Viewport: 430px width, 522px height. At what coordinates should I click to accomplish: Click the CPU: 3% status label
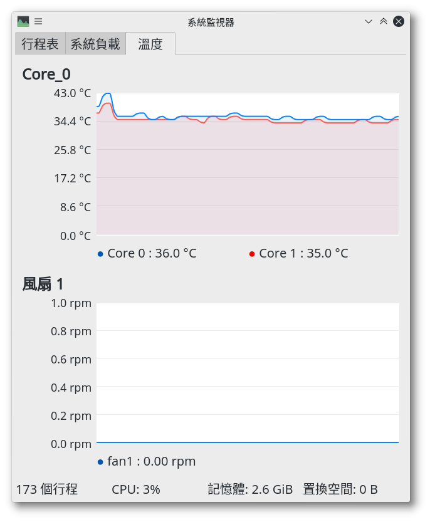(135, 489)
